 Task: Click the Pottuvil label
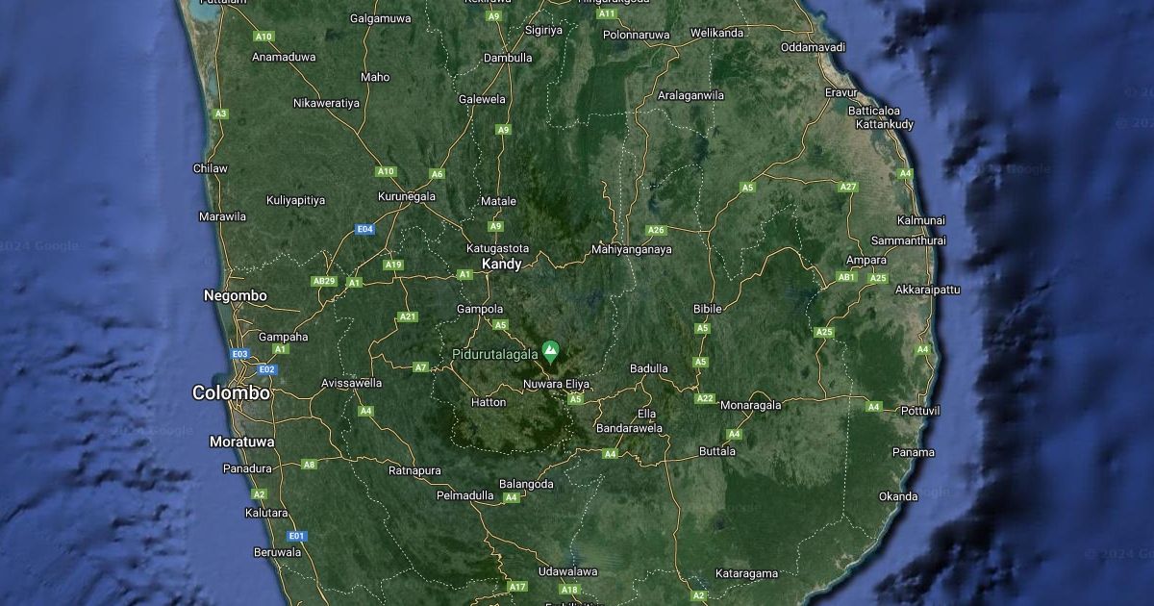click(919, 411)
